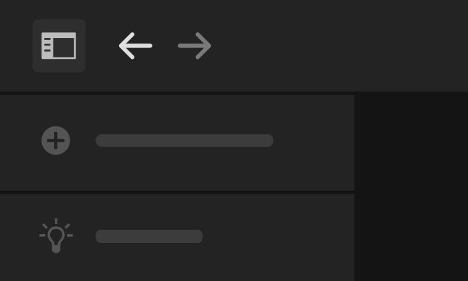This screenshot has height=281, width=468.
Task: Collapse the sidebar with the panel layout icon
Action: click(59, 45)
